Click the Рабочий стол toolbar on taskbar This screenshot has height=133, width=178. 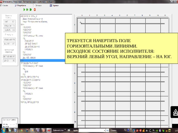tap(58, 131)
